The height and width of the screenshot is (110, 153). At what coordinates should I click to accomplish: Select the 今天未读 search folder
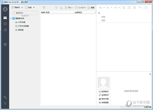20,22
